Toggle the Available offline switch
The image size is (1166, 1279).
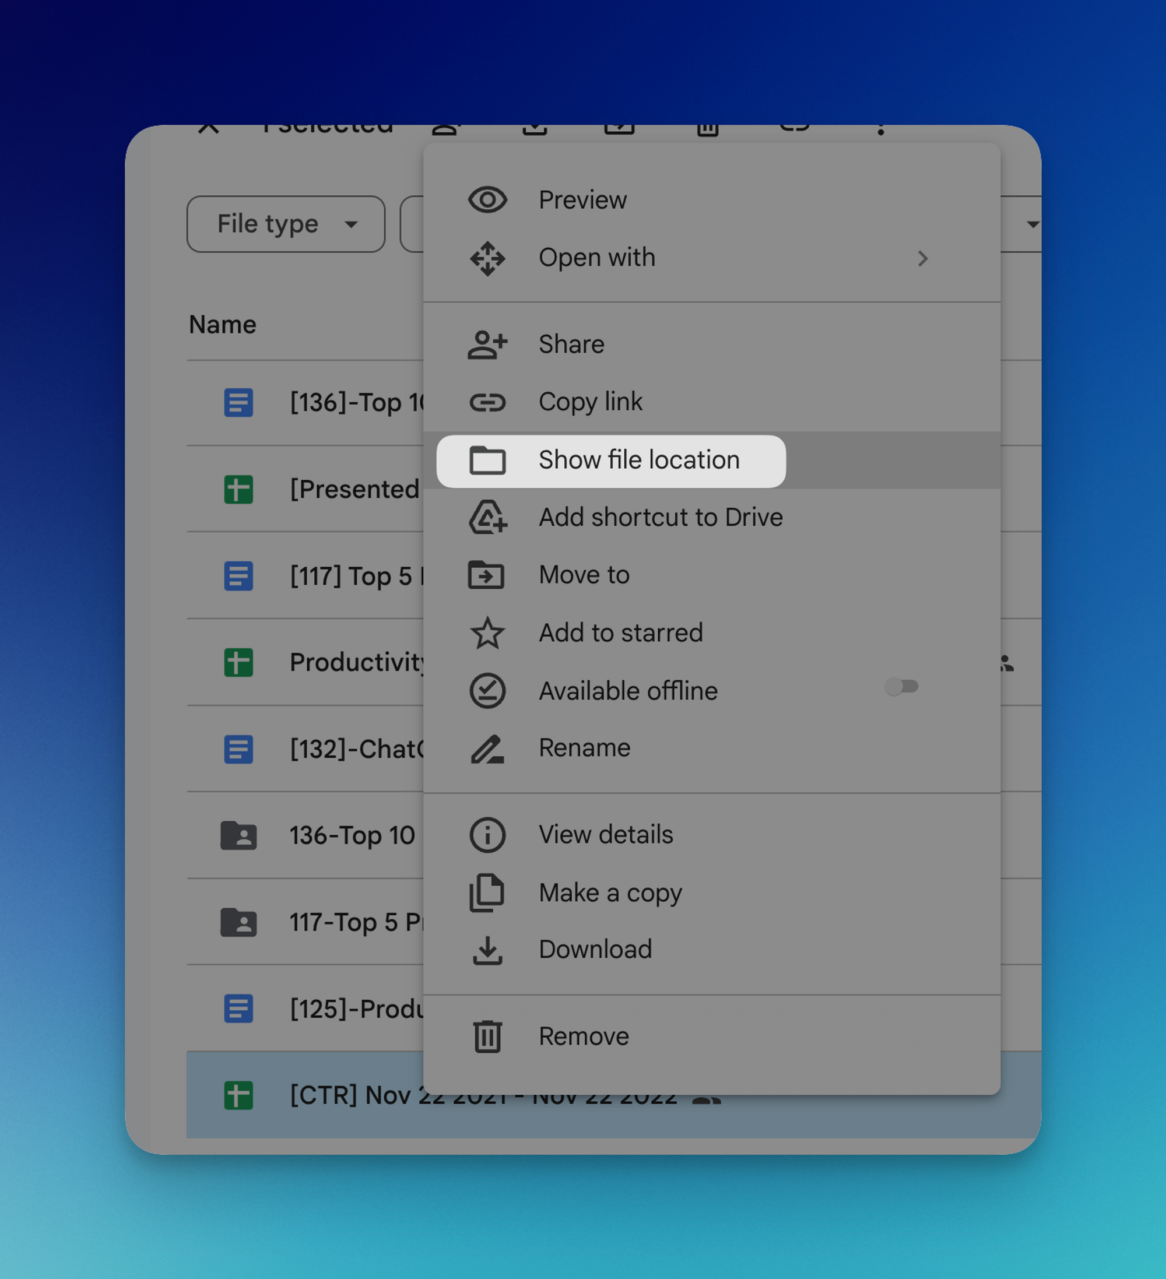[x=901, y=687]
